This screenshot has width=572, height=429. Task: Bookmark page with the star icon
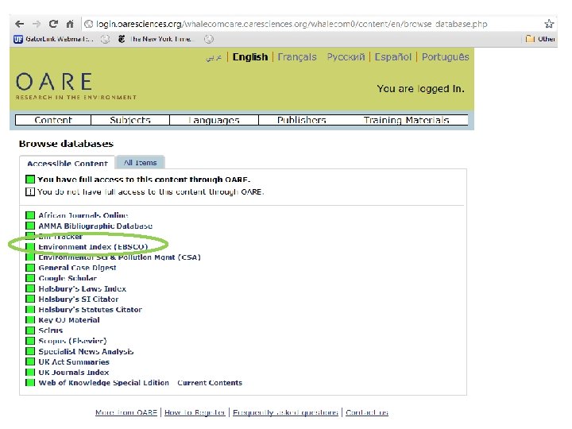549,24
